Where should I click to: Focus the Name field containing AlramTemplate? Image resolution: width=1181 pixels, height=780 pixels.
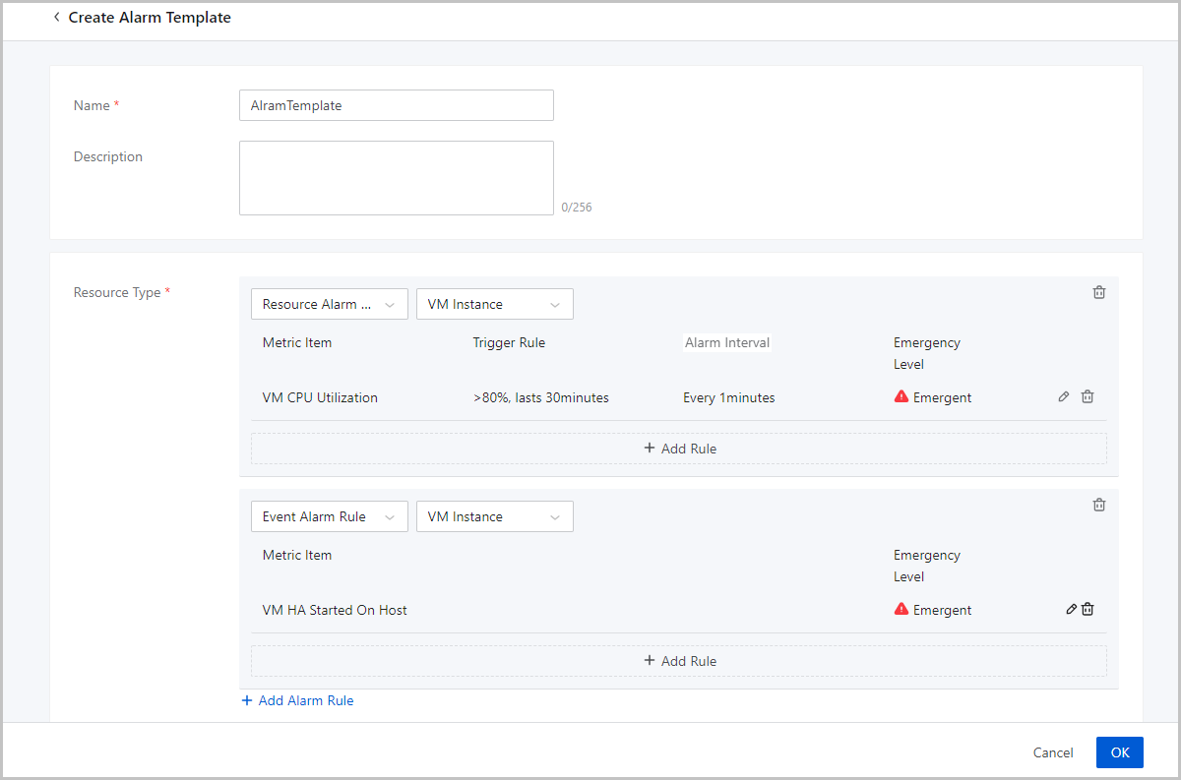pyautogui.click(x=397, y=105)
